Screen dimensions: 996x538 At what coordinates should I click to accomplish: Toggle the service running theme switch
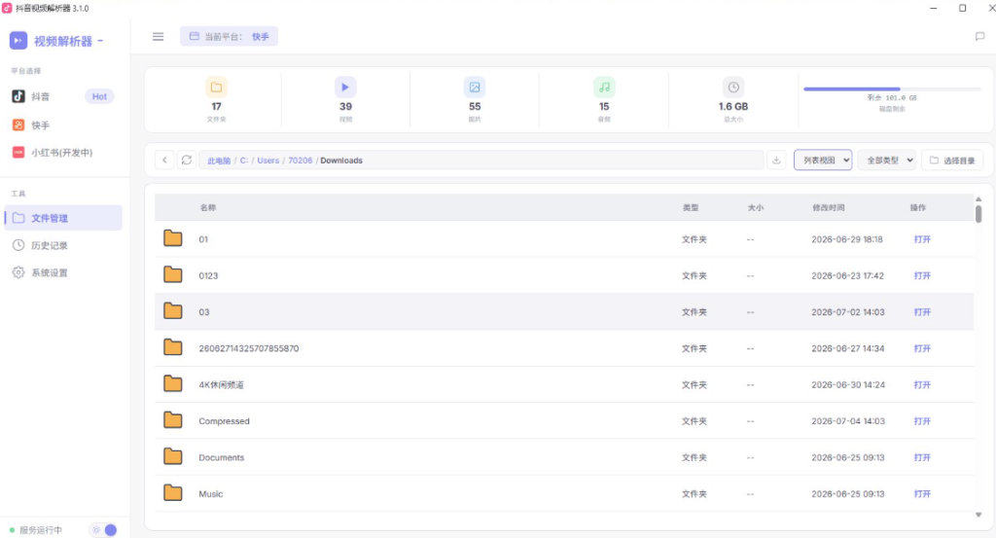tap(104, 530)
